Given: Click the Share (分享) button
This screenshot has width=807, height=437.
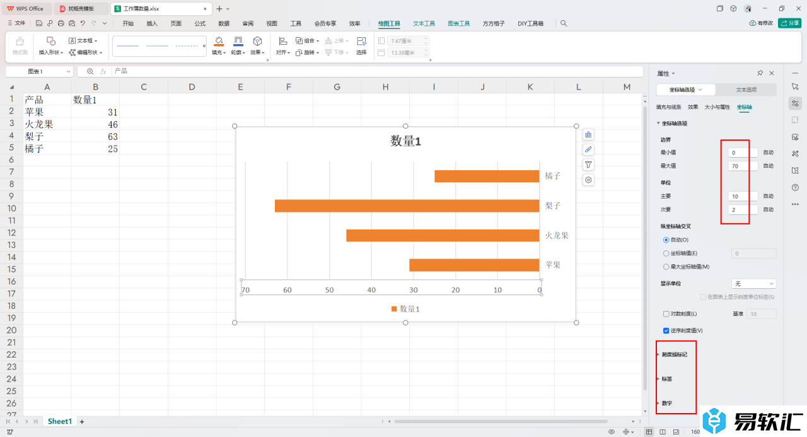Looking at the screenshot, I should [x=790, y=23].
